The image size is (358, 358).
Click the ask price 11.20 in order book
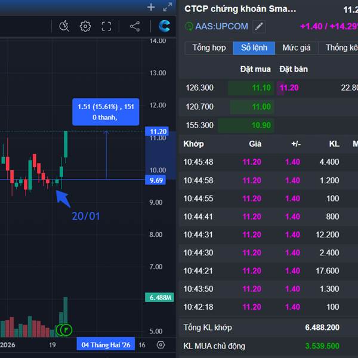pos(289,88)
